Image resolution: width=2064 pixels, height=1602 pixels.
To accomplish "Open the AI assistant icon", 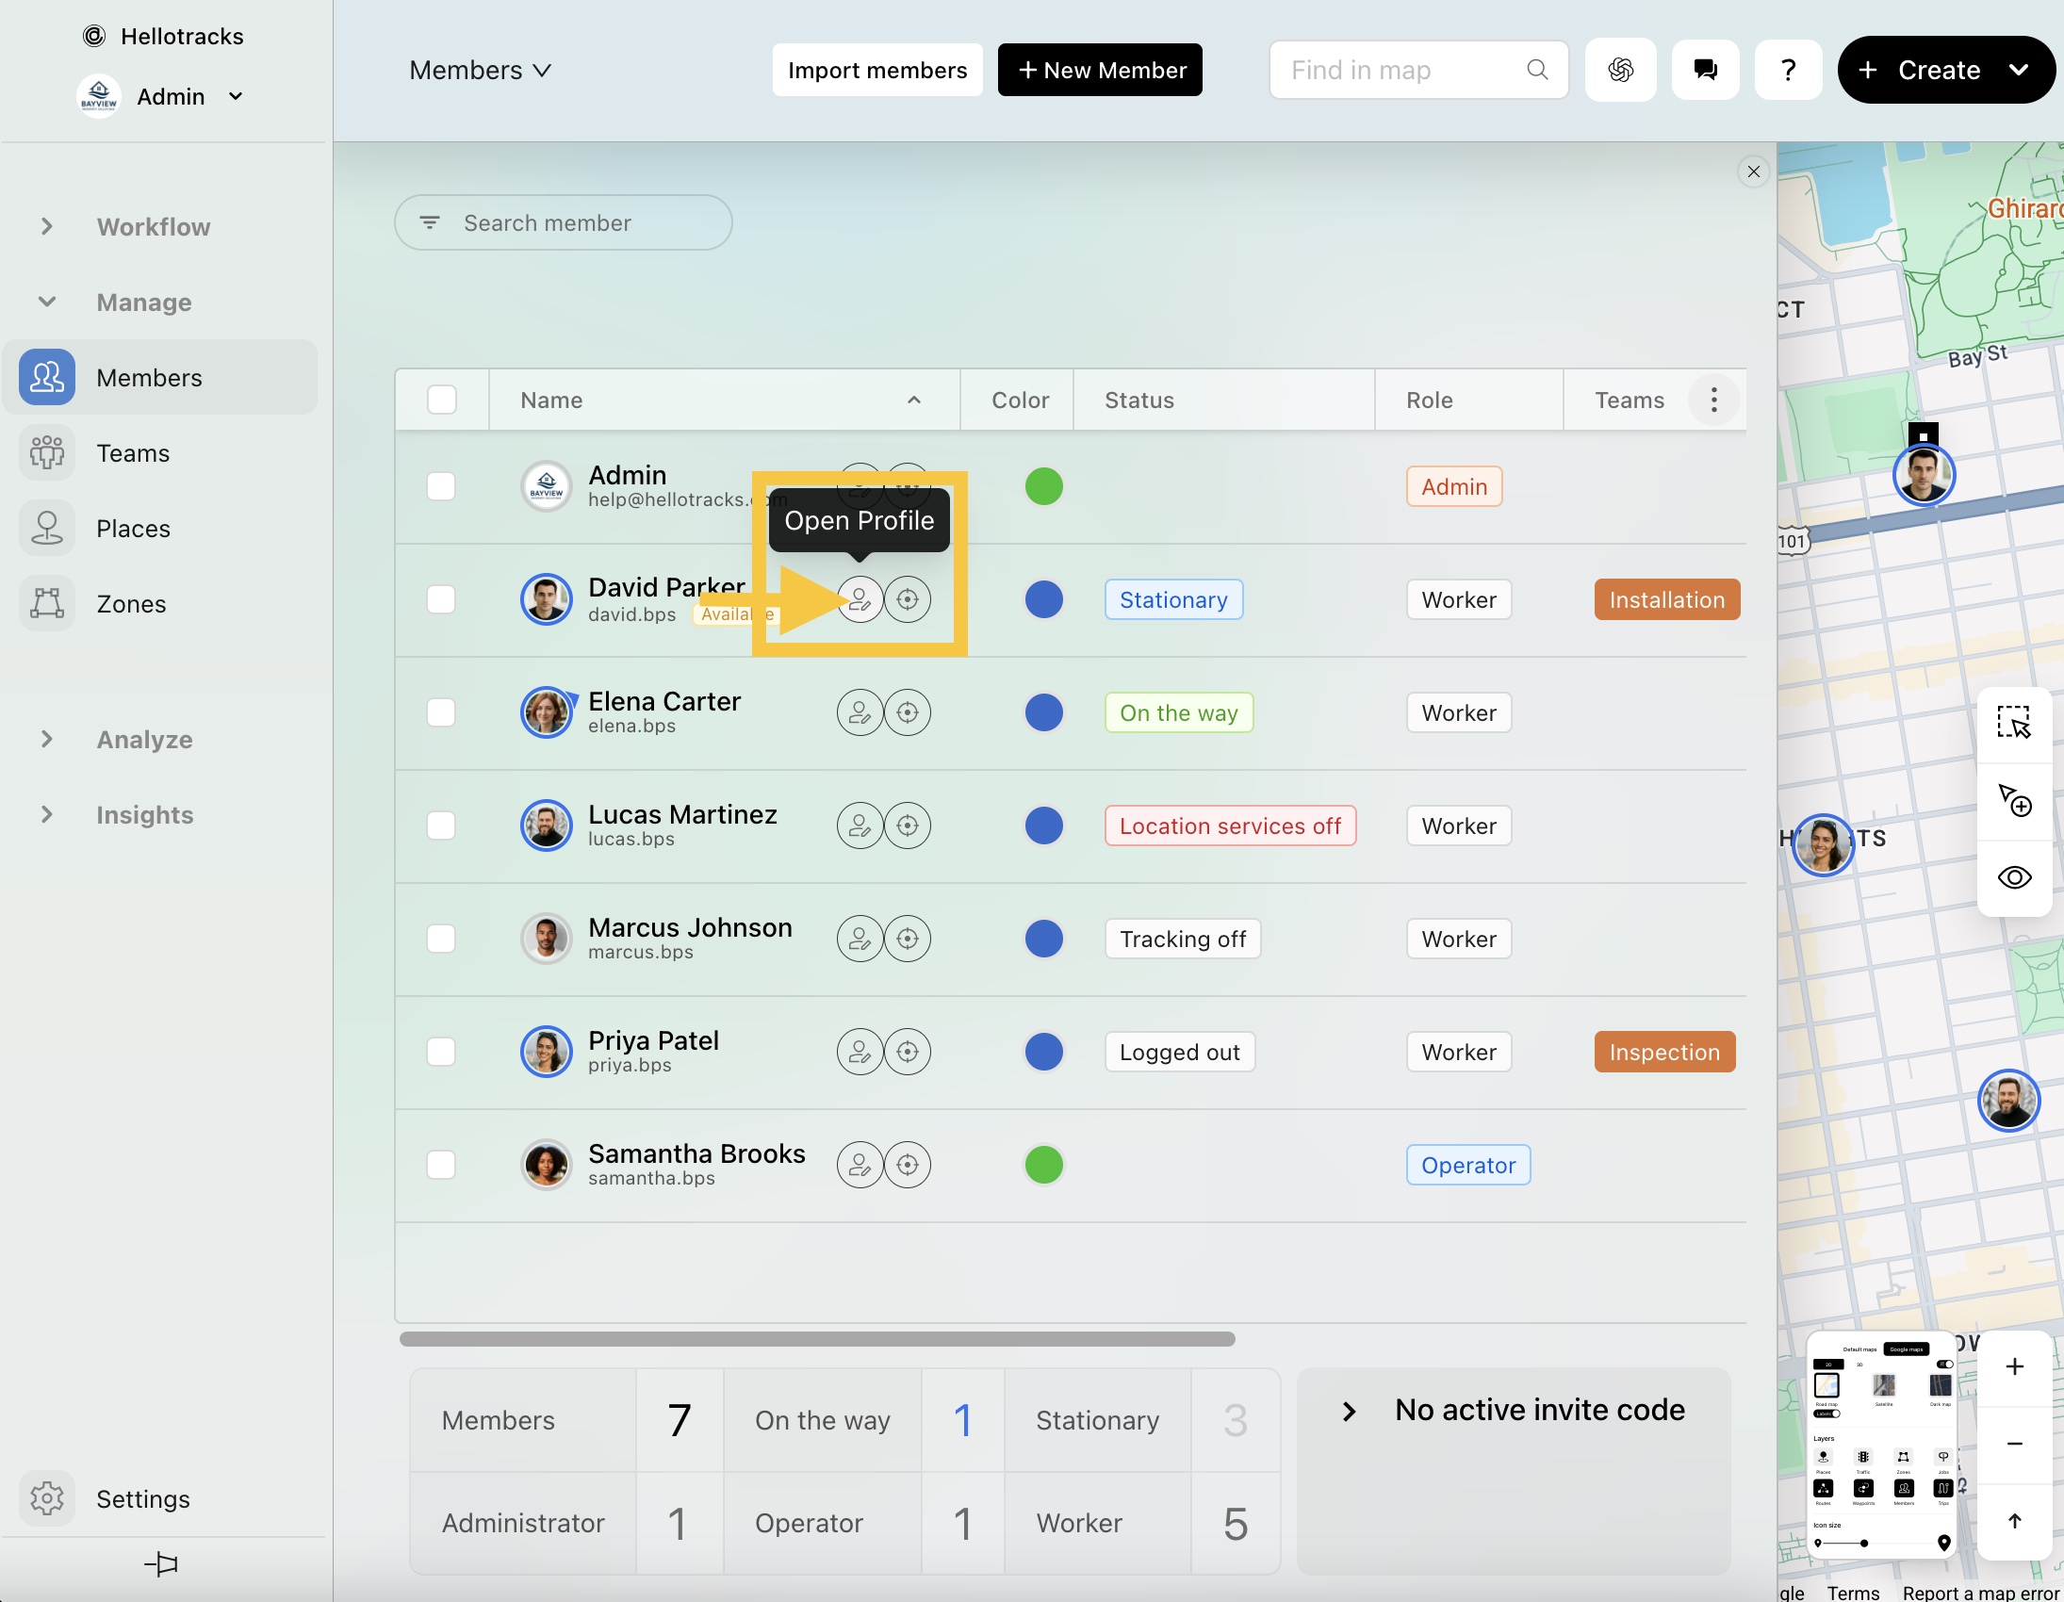I will (1620, 70).
